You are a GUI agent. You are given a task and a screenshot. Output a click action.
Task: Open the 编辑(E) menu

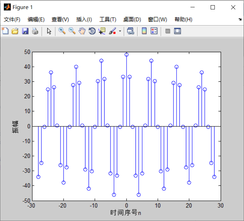(36, 19)
